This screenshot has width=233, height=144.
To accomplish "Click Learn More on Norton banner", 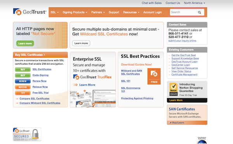I will click(176, 100).
